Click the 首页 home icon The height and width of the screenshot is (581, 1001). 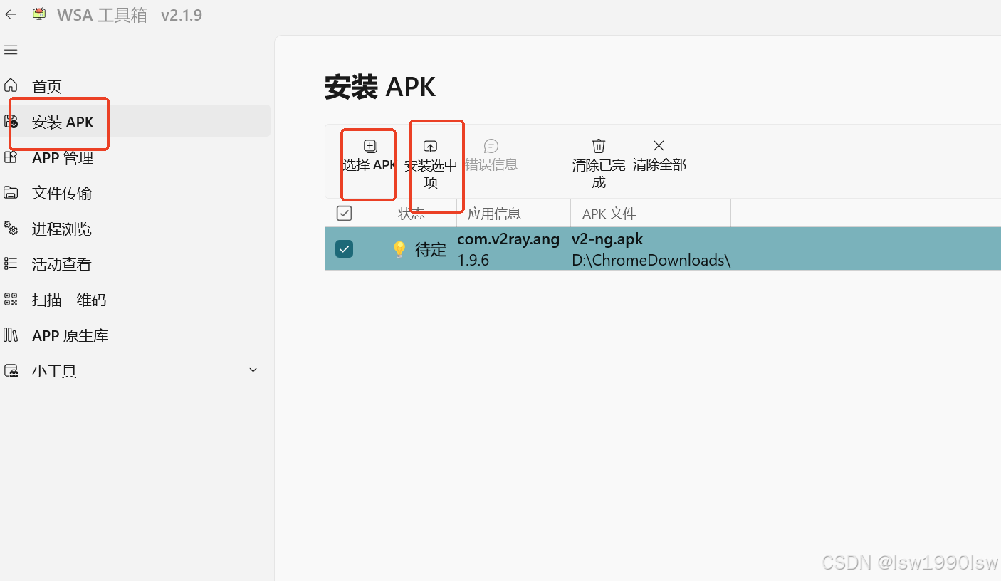pyautogui.click(x=11, y=86)
